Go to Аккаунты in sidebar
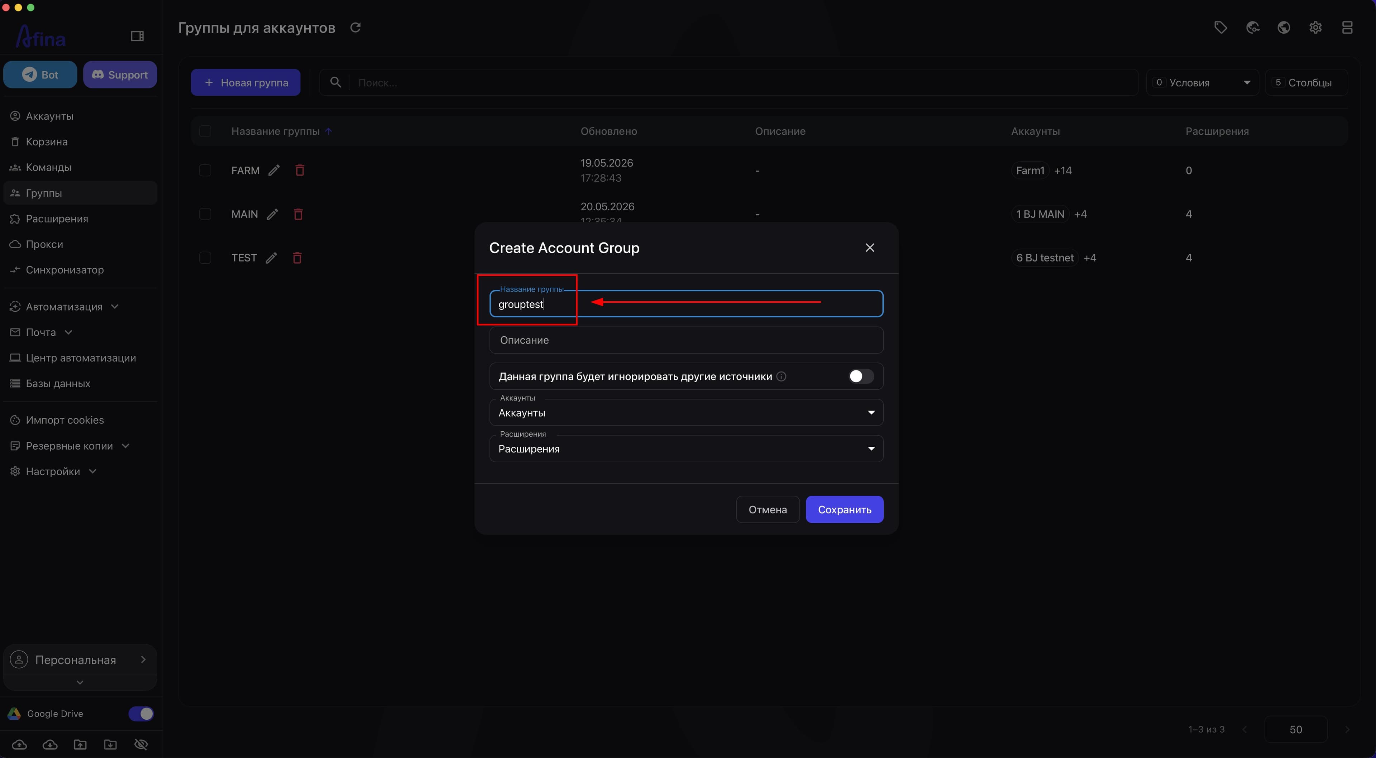 tap(80, 116)
